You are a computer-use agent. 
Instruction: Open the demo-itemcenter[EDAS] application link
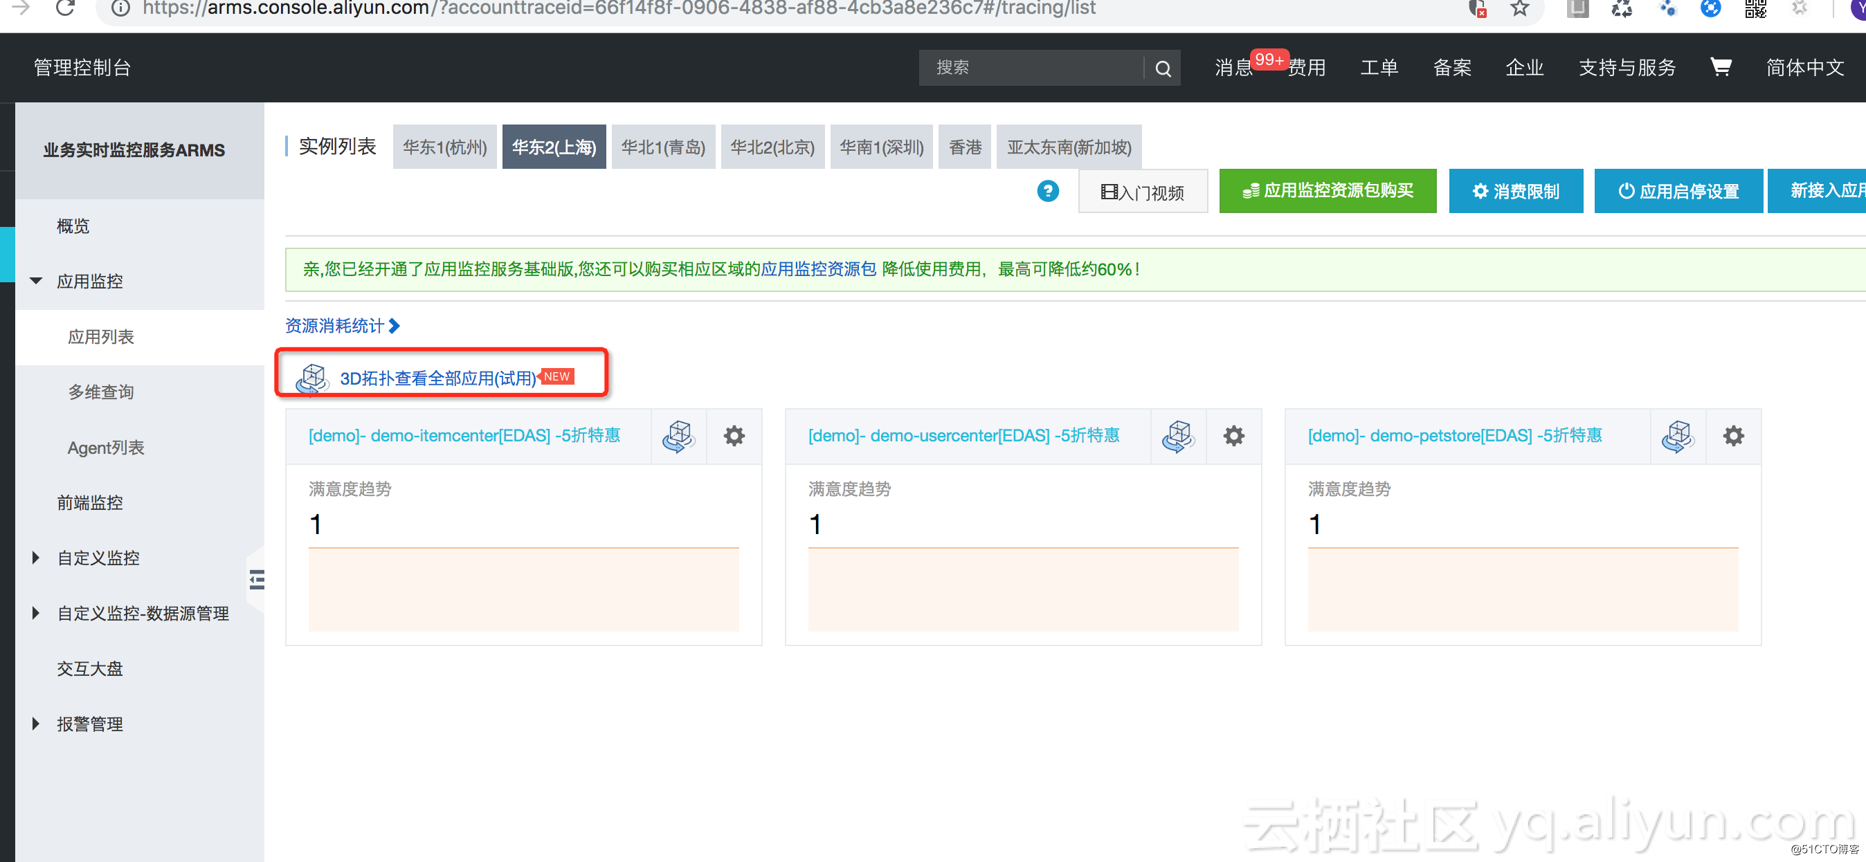click(x=464, y=435)
